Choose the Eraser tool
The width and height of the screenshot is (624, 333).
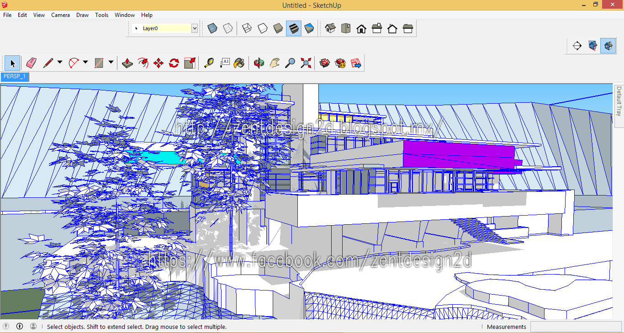(x=31, y=63)
